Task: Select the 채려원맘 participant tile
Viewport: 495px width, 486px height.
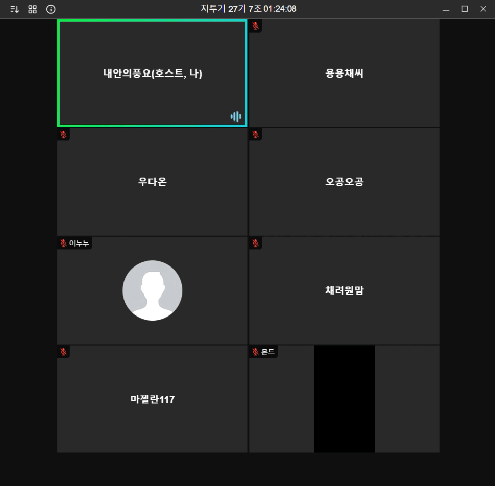Action: 344,290
